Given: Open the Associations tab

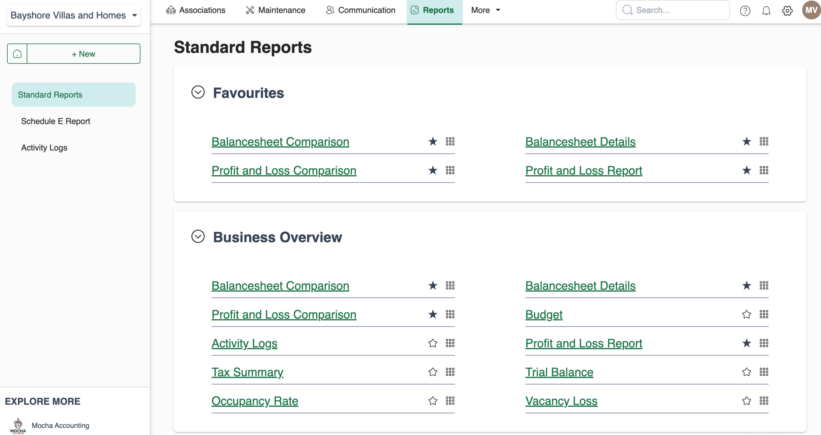Looking at the screenshot, I should [x=196, y=10].
